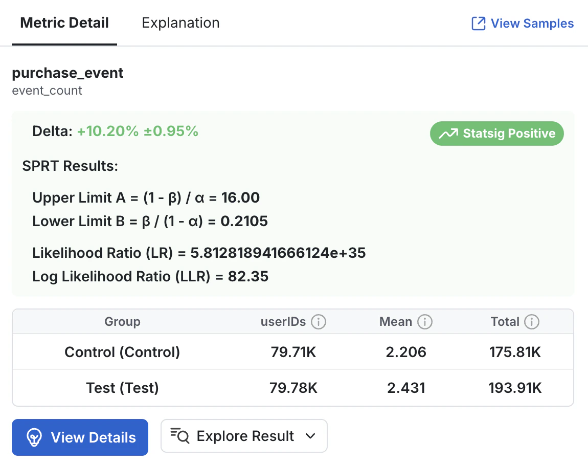Click the Group column header
588x464 pixels.
coord(122,322)
